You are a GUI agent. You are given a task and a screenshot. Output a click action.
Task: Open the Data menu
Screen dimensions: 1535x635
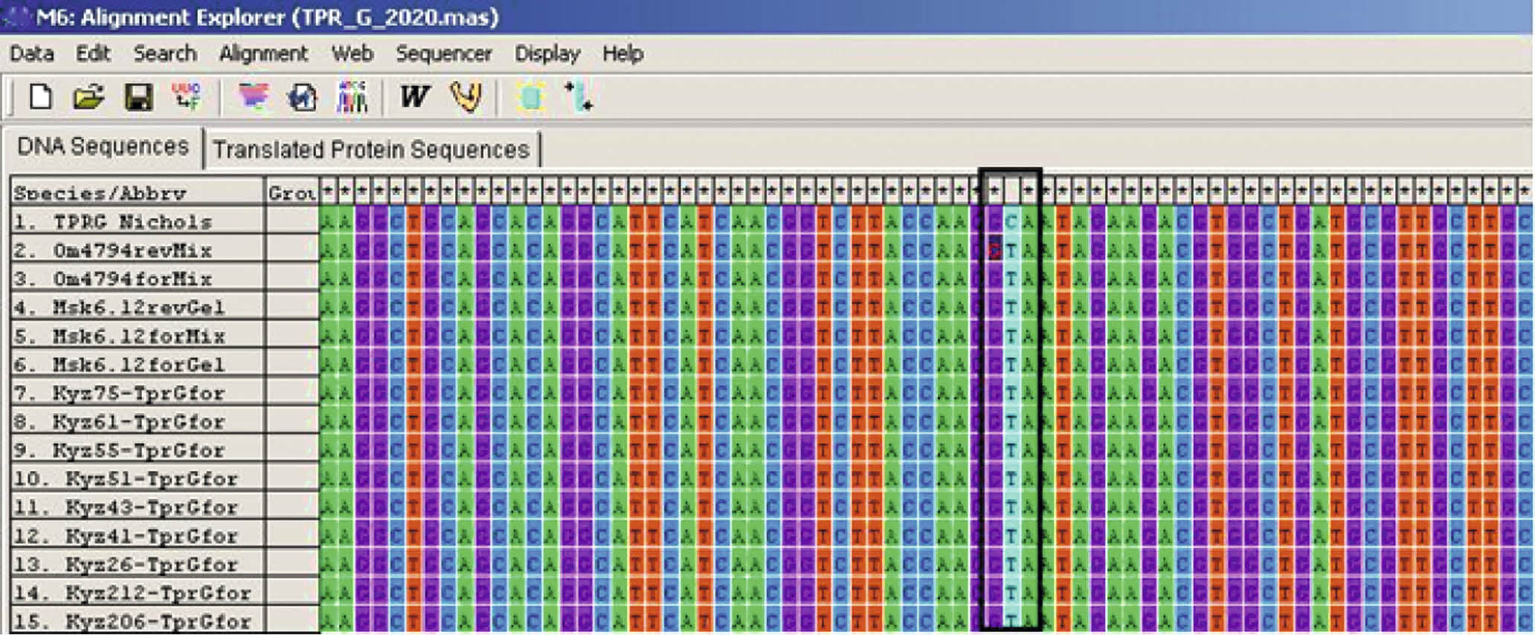pos(31,53)
